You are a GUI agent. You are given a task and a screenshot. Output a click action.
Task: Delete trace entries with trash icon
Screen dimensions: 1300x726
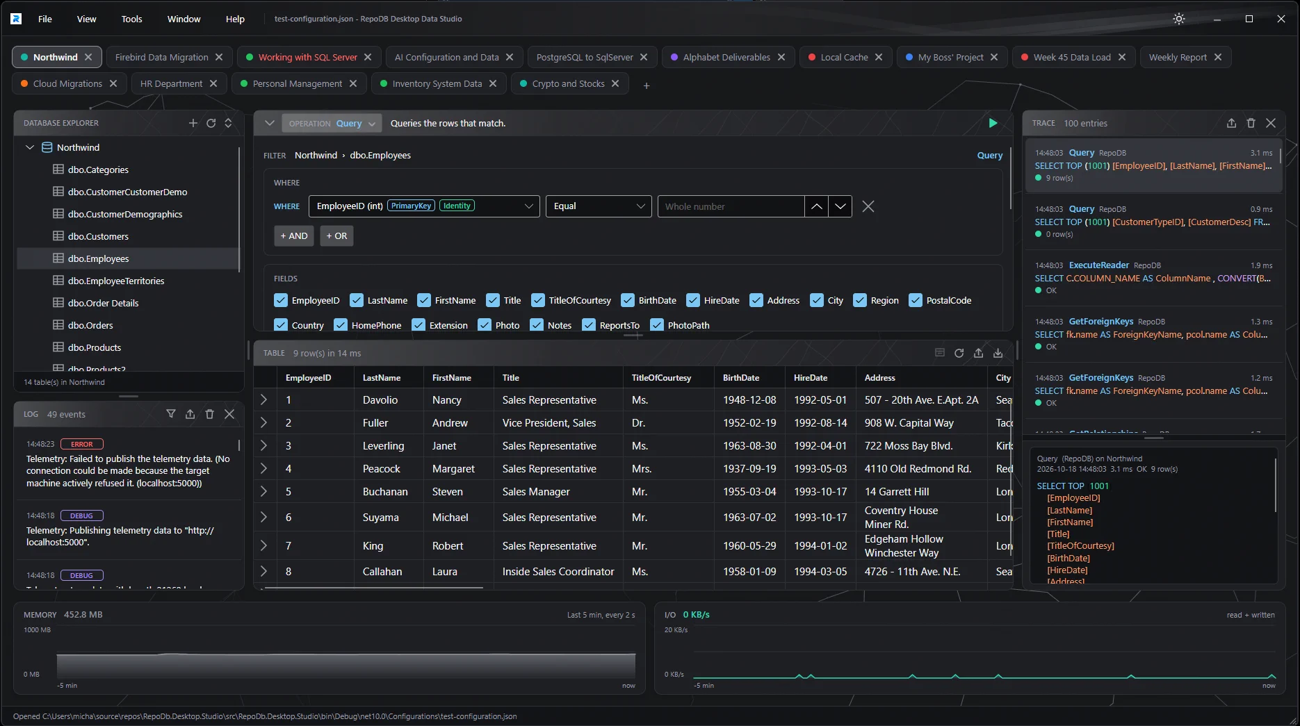[x=1251, y=123]
